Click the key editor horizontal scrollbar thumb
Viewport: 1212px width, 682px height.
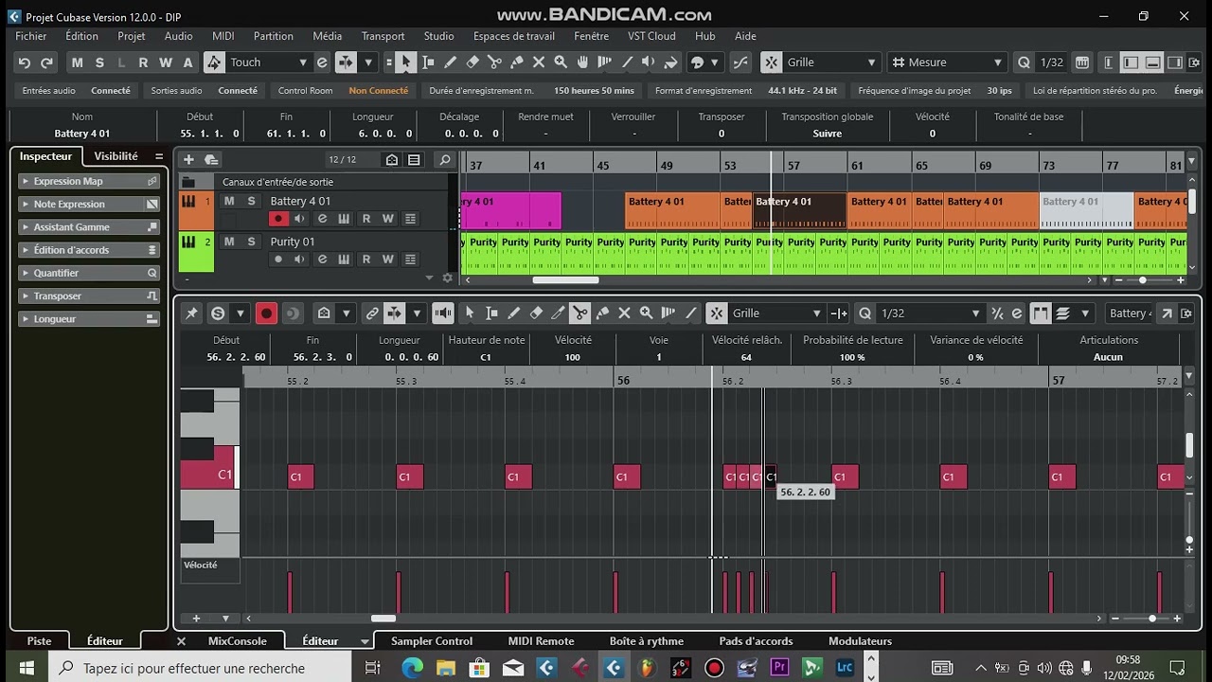383,619
